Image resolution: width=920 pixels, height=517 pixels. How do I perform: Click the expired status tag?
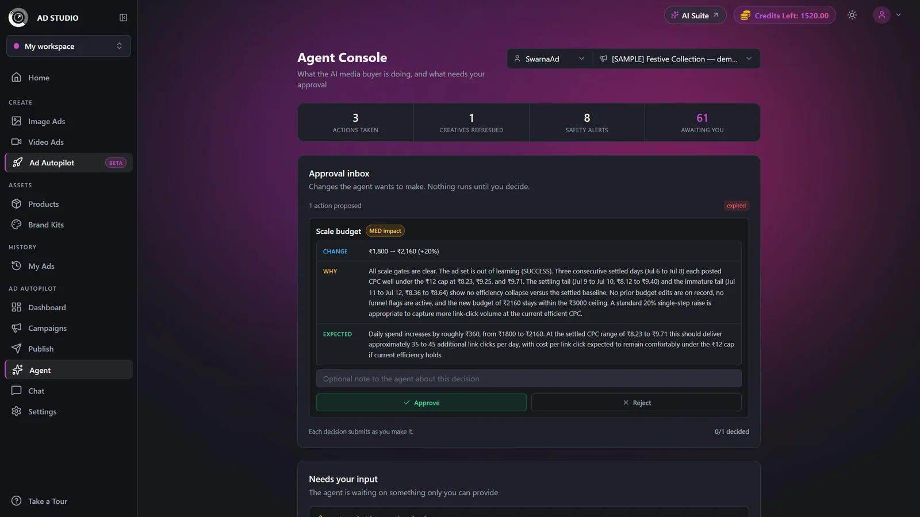(x=736, y=206)
